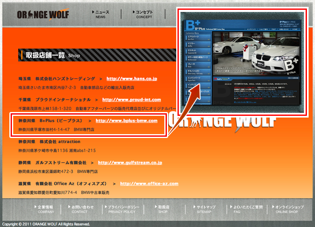Open お問い合わせ CONTACT footer link
The height and width of the screenshot is (227, 315).
[x=81, y=209]
